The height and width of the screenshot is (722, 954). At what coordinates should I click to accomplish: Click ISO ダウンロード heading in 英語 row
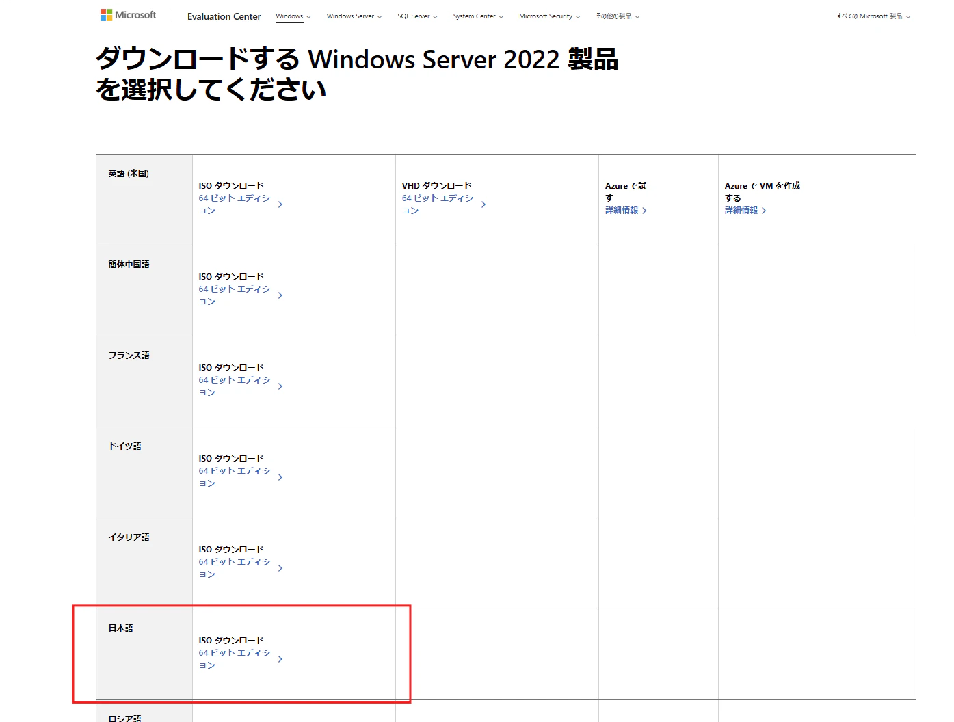coord(231,186)
